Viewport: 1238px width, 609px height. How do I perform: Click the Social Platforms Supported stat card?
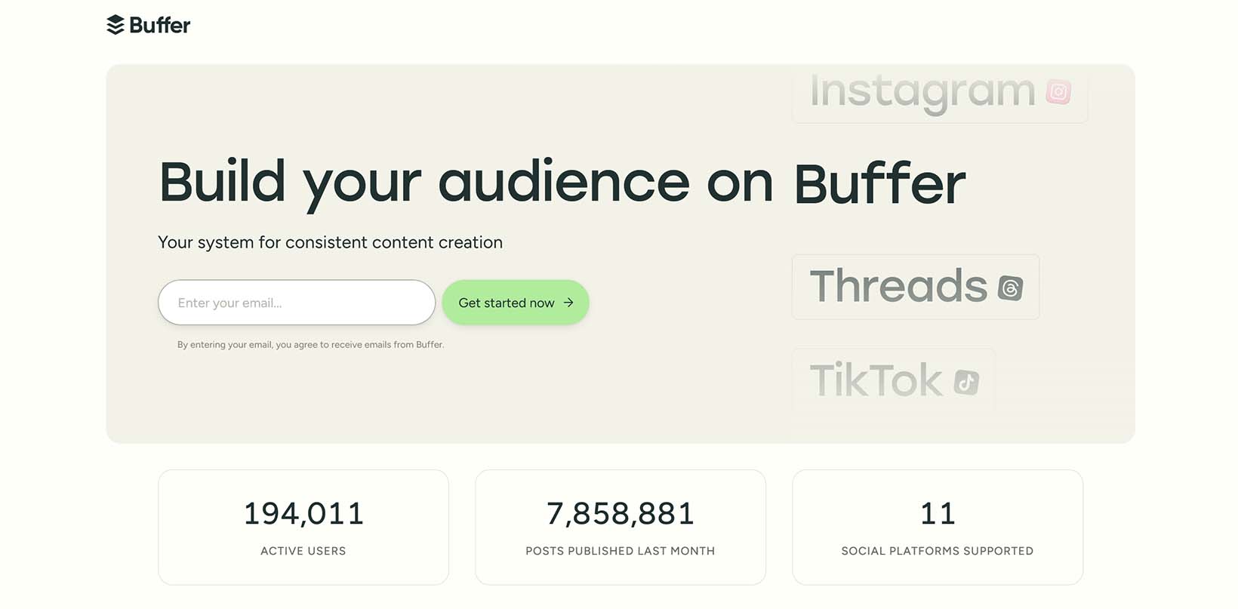click(937, 527)
